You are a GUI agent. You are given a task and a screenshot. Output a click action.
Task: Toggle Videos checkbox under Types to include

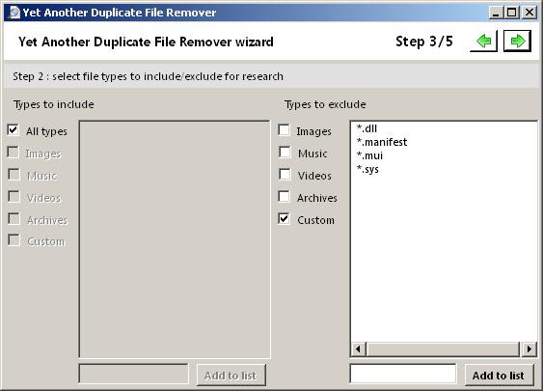pyautogui.click(x=14, y=197)
